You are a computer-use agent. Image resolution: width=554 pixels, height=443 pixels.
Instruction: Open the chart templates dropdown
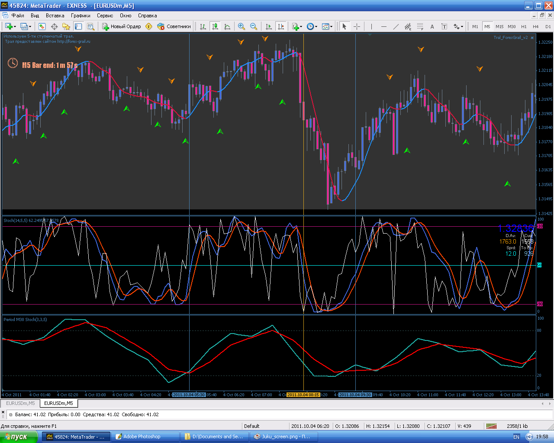tap(327, 26)
